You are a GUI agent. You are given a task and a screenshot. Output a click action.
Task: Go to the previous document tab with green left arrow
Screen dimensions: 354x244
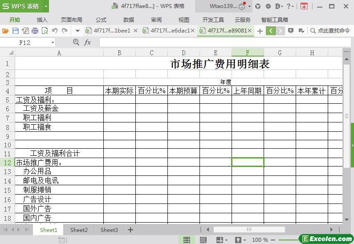click(x=271, y=31)
